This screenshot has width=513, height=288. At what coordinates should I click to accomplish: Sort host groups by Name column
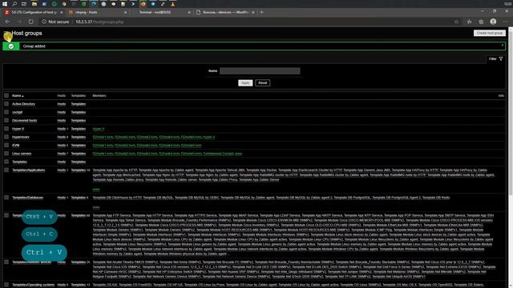coord(18,96)
